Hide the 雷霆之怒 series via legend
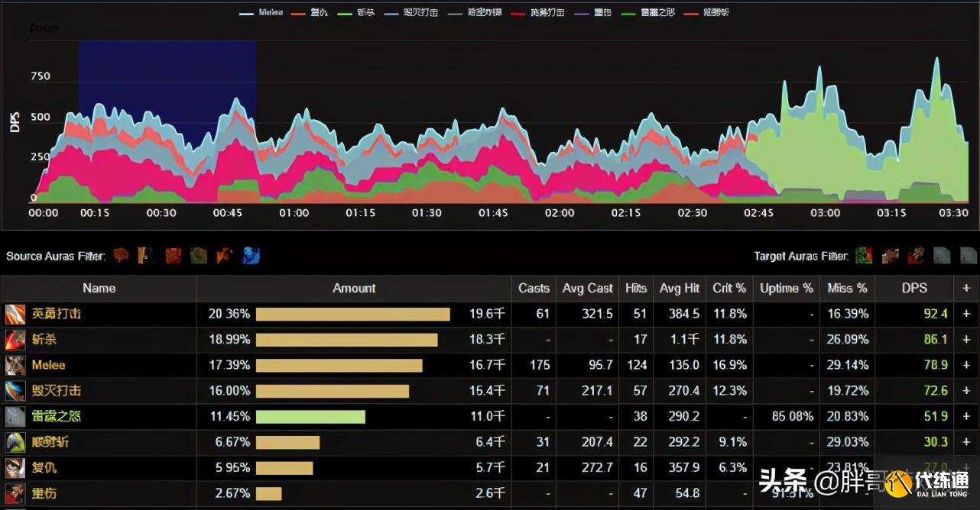Screen dimensions: 980x510 click(x=644, y=13)
